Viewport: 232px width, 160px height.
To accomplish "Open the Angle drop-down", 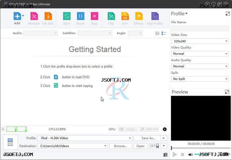I will point(135,33).
